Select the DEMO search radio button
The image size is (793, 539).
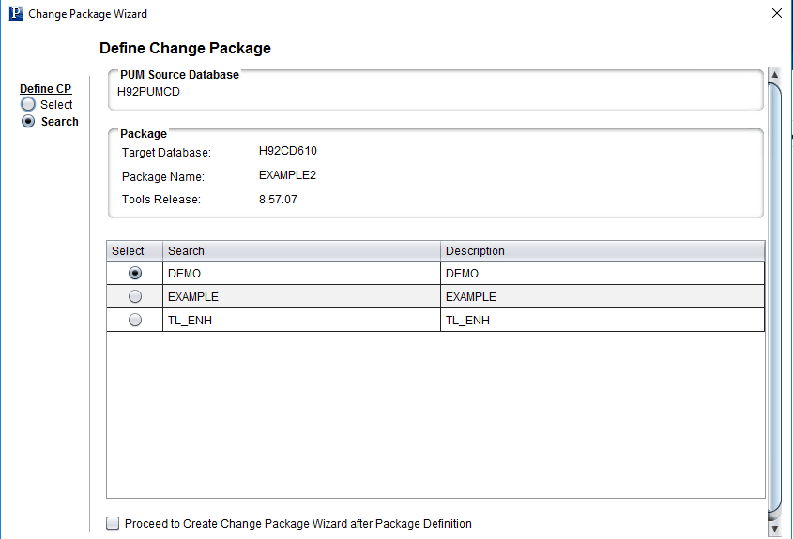pos(135,274)
